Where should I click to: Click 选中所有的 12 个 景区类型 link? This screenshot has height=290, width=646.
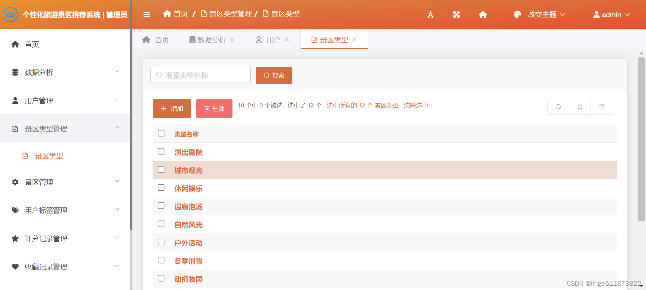pos(363,105)
